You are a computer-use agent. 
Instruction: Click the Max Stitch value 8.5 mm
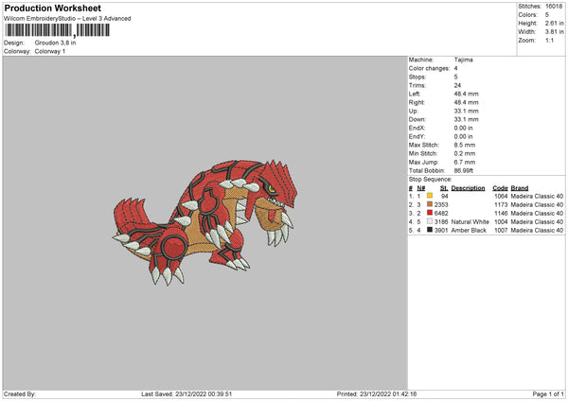pyautogui.click(x=465, y=145)
